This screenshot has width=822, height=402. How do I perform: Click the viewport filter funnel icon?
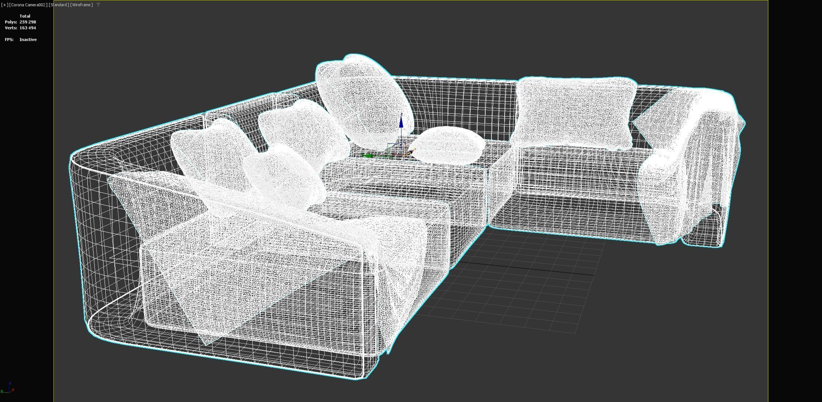98,5
